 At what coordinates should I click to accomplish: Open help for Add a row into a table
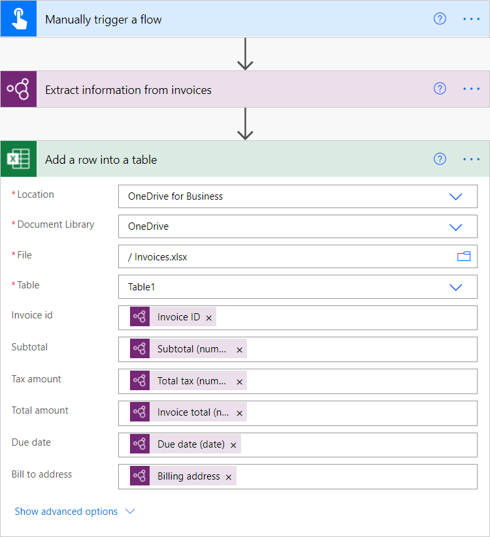(440, 159)
